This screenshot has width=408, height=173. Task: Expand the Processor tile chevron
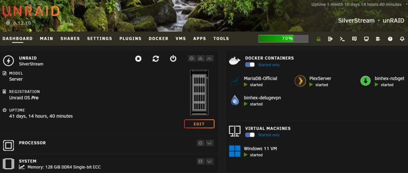coord(209,143)
